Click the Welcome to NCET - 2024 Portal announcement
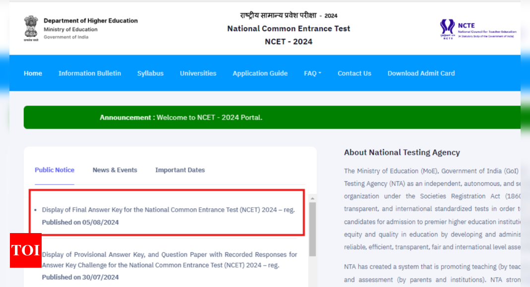Screen dimensions: 530x287 [x=209, y=117]
